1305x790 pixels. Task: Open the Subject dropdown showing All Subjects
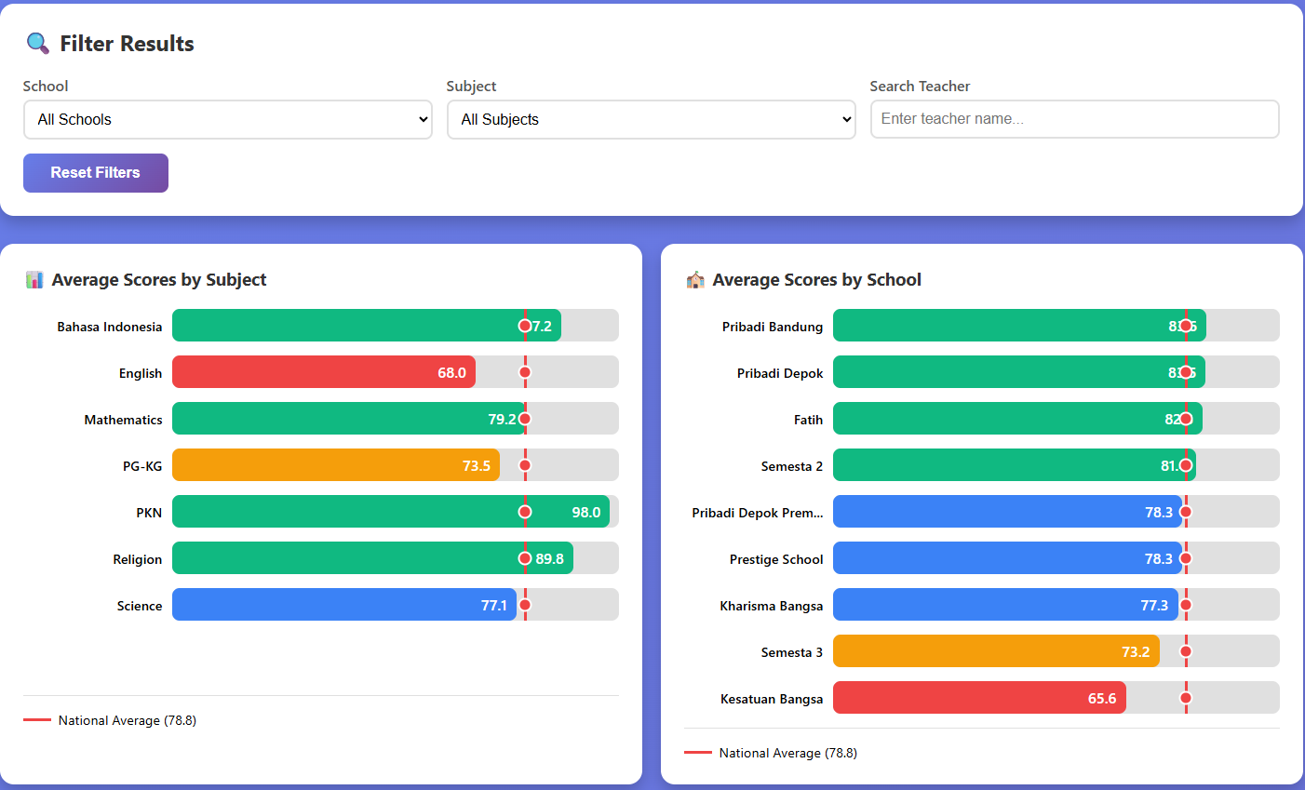[x=651, y=119]
